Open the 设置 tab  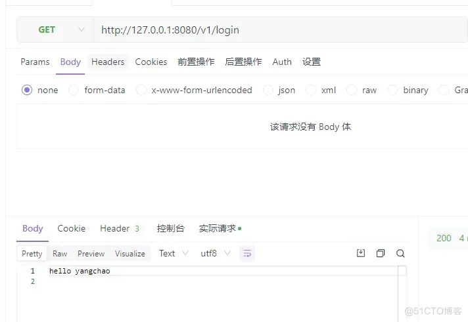tap(312, 62)
